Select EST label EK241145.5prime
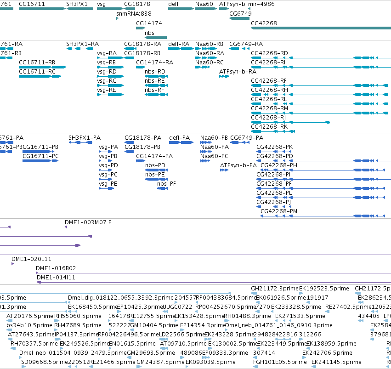Viewport: 391px width, 369px height. point(336,362)
